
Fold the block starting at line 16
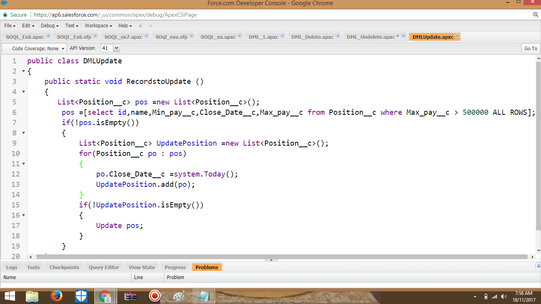(x=23, y=215)
